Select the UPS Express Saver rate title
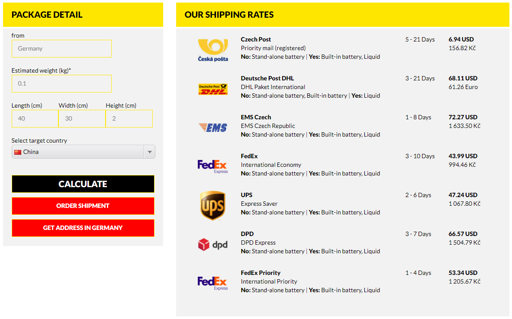512x319 pixels. click(247, 195)
